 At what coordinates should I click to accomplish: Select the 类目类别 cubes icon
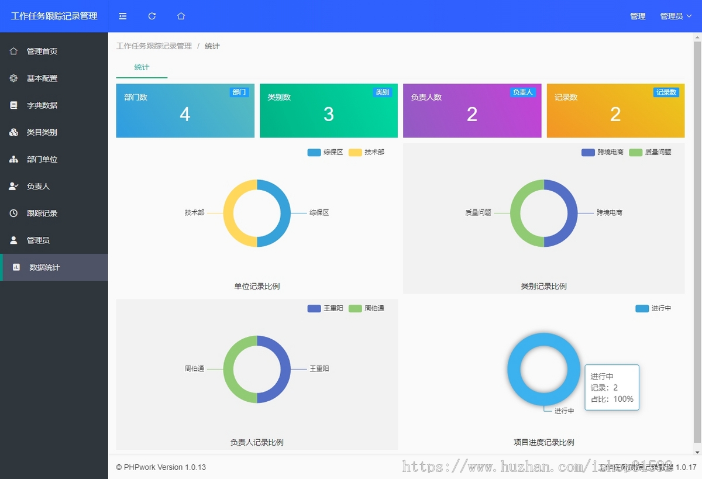(x=13, y=132)
